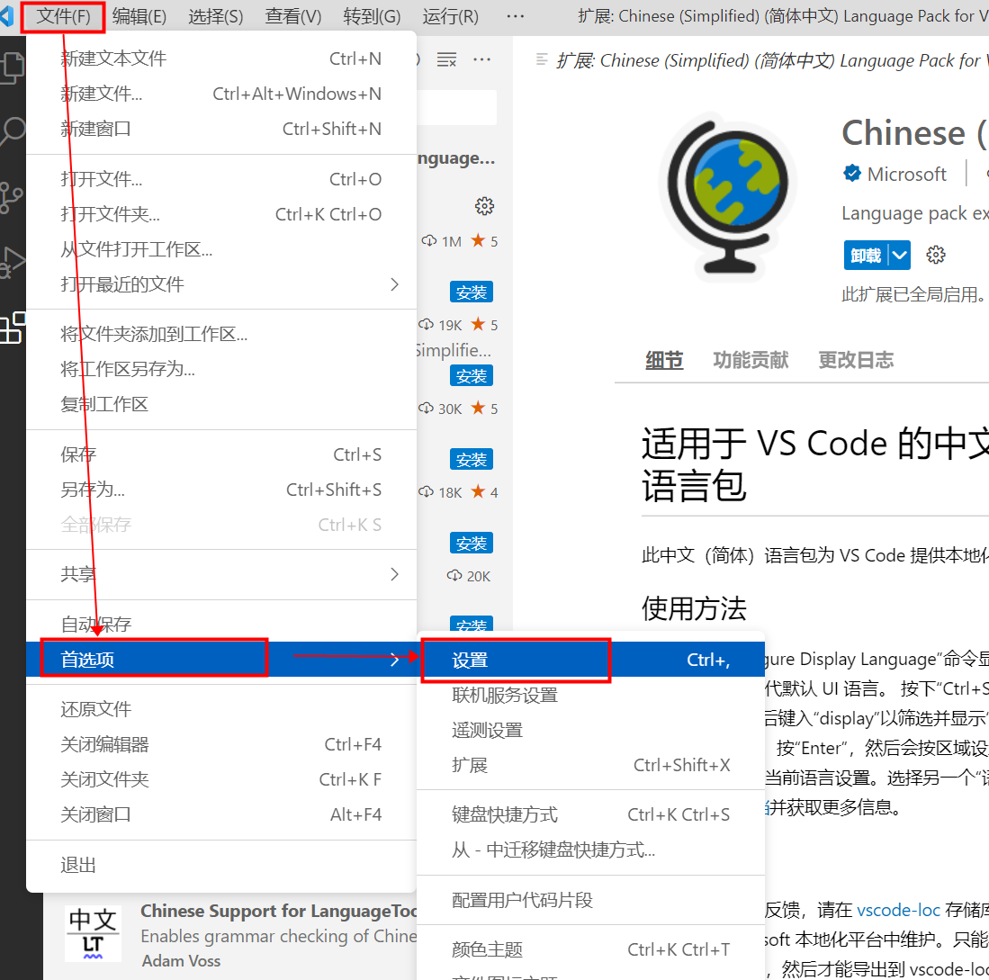This screenshot has height=980, width=989.
Task: Open the 运行(R) menu
Action: (x=450, y=16)
